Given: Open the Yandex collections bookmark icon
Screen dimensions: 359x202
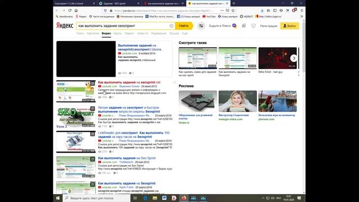Looking at the screenshot, I should 244,26.
